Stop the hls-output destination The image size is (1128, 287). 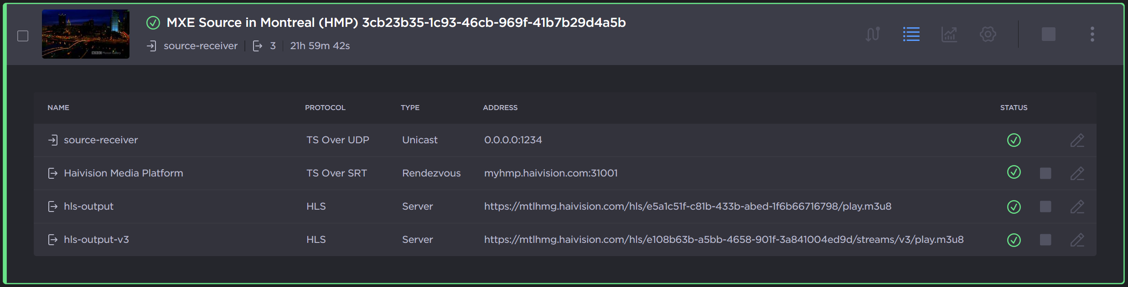(x=1045, y=206)
